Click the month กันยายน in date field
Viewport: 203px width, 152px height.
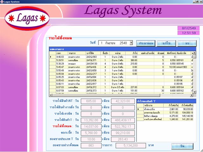coord(110,43)
